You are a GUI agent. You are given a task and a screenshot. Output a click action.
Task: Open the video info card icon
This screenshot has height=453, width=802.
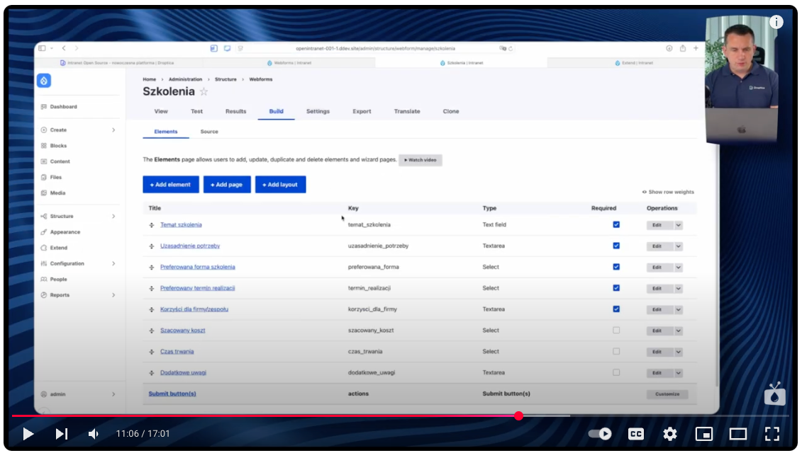click(x=776, y=22)
